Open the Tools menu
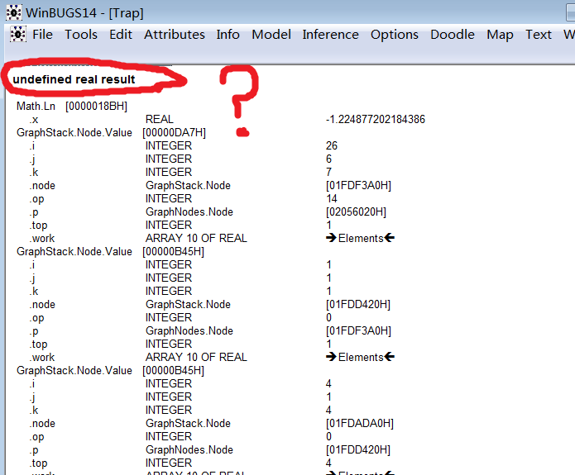 point(81,35)
